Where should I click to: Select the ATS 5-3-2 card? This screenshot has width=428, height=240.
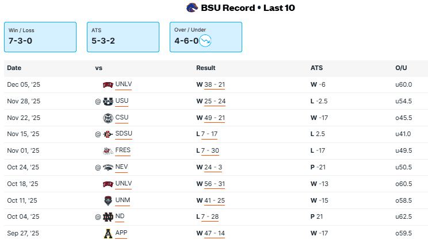tap(123, 37)
